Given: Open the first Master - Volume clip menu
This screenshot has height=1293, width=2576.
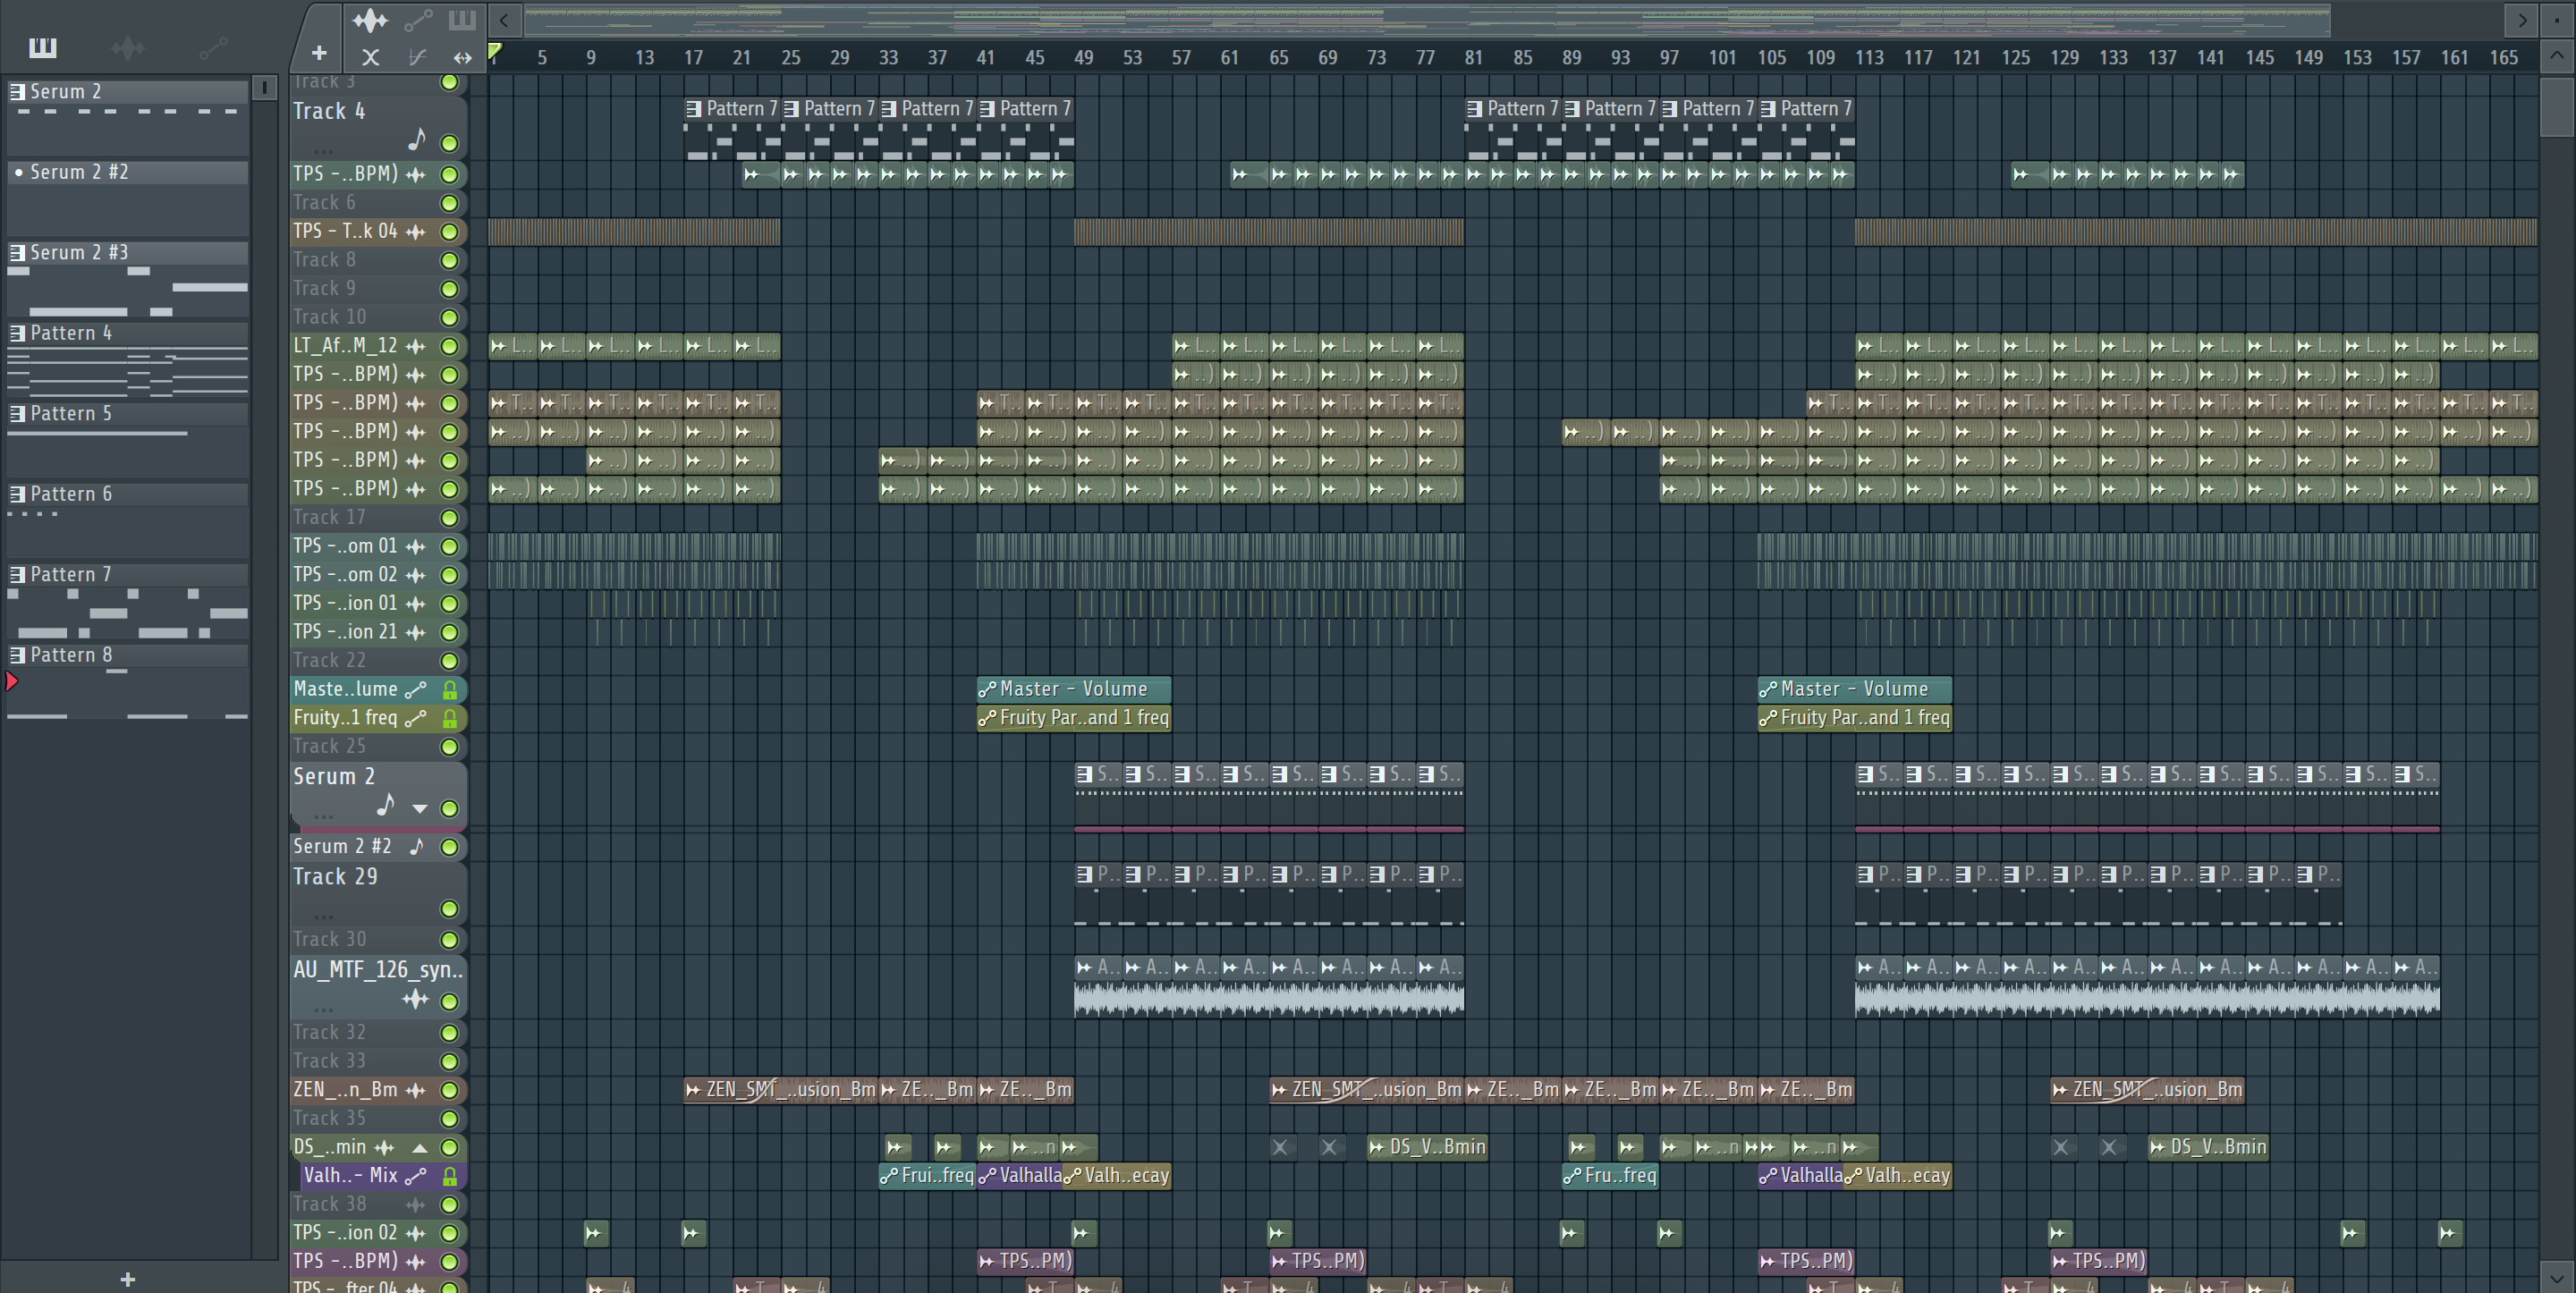Looking at the screenshot, I should click(x=987, y=689).
